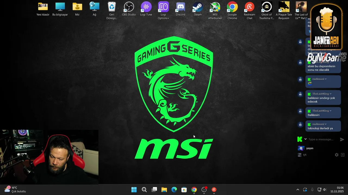Screen dimensions: 348x195
Task: Open chat settings gear icon
Action: coord(337,155)
